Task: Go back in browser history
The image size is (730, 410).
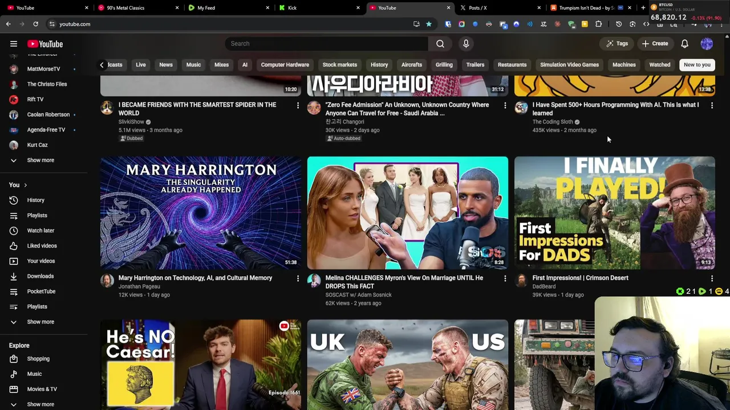Action: (8, 24)
